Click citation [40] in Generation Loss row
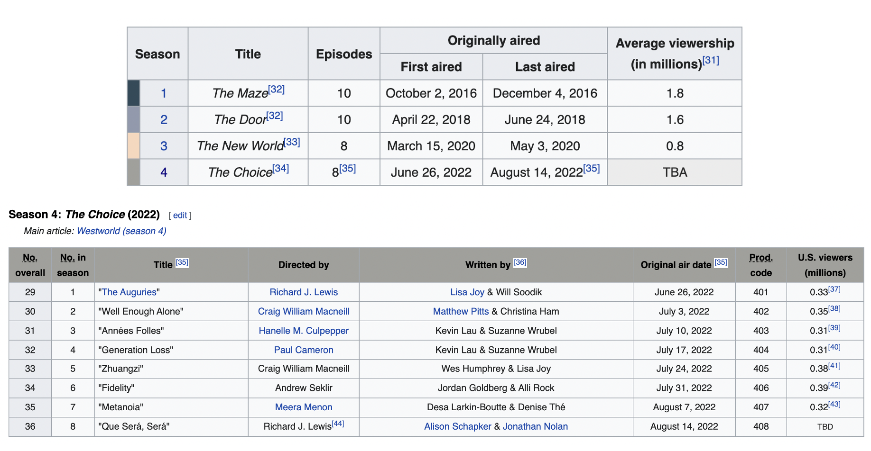Screen dimensions: 871x451 [834, 347]
